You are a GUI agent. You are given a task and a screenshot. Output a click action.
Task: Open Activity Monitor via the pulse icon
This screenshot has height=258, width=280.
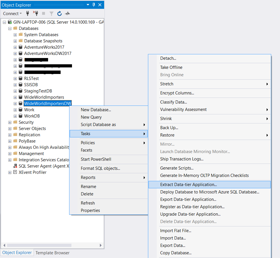(67, 13)
